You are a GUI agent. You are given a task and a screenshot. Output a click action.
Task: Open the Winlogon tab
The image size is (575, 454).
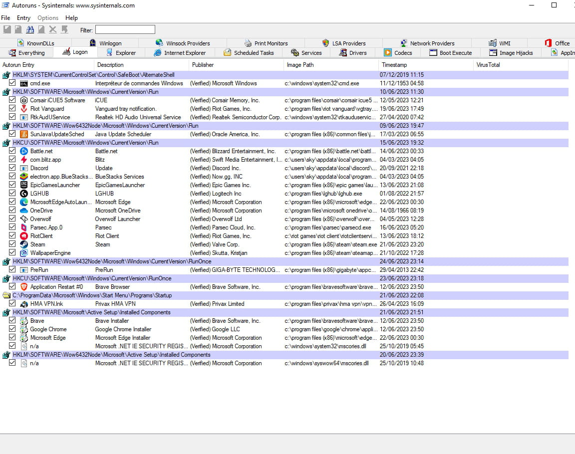[x=106, y=43]
